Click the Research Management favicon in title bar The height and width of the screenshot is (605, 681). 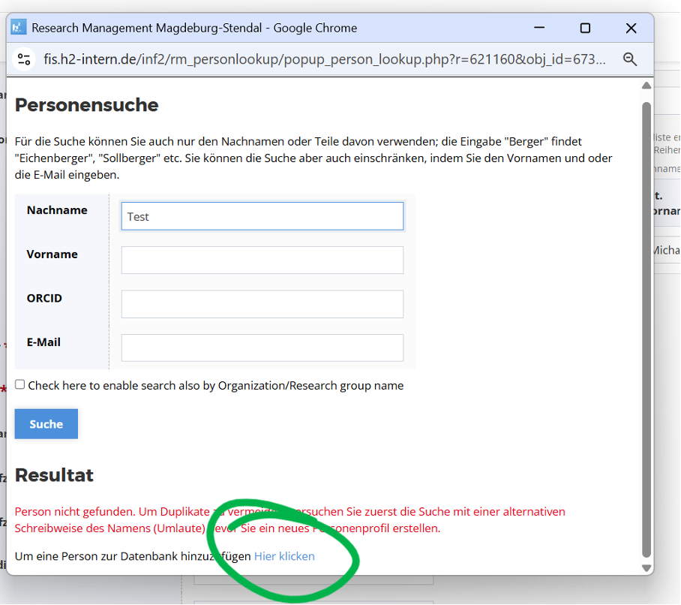(x=18, y=28)
